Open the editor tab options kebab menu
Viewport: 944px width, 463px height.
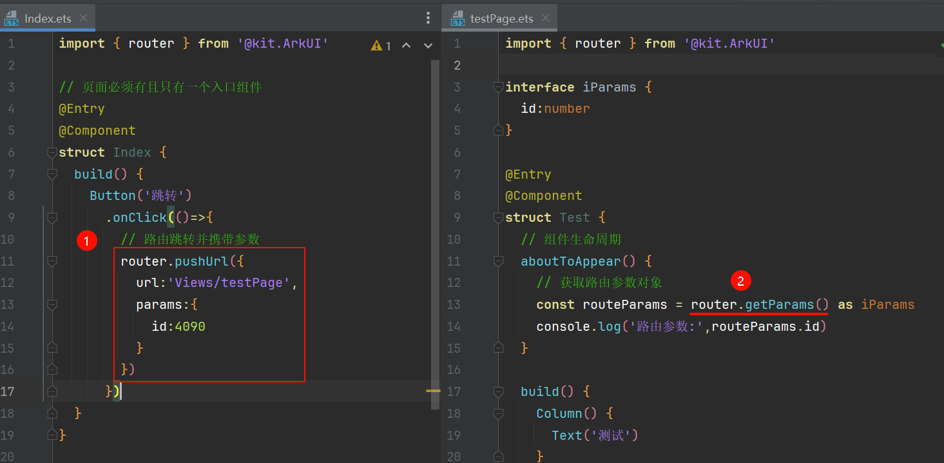429,18
